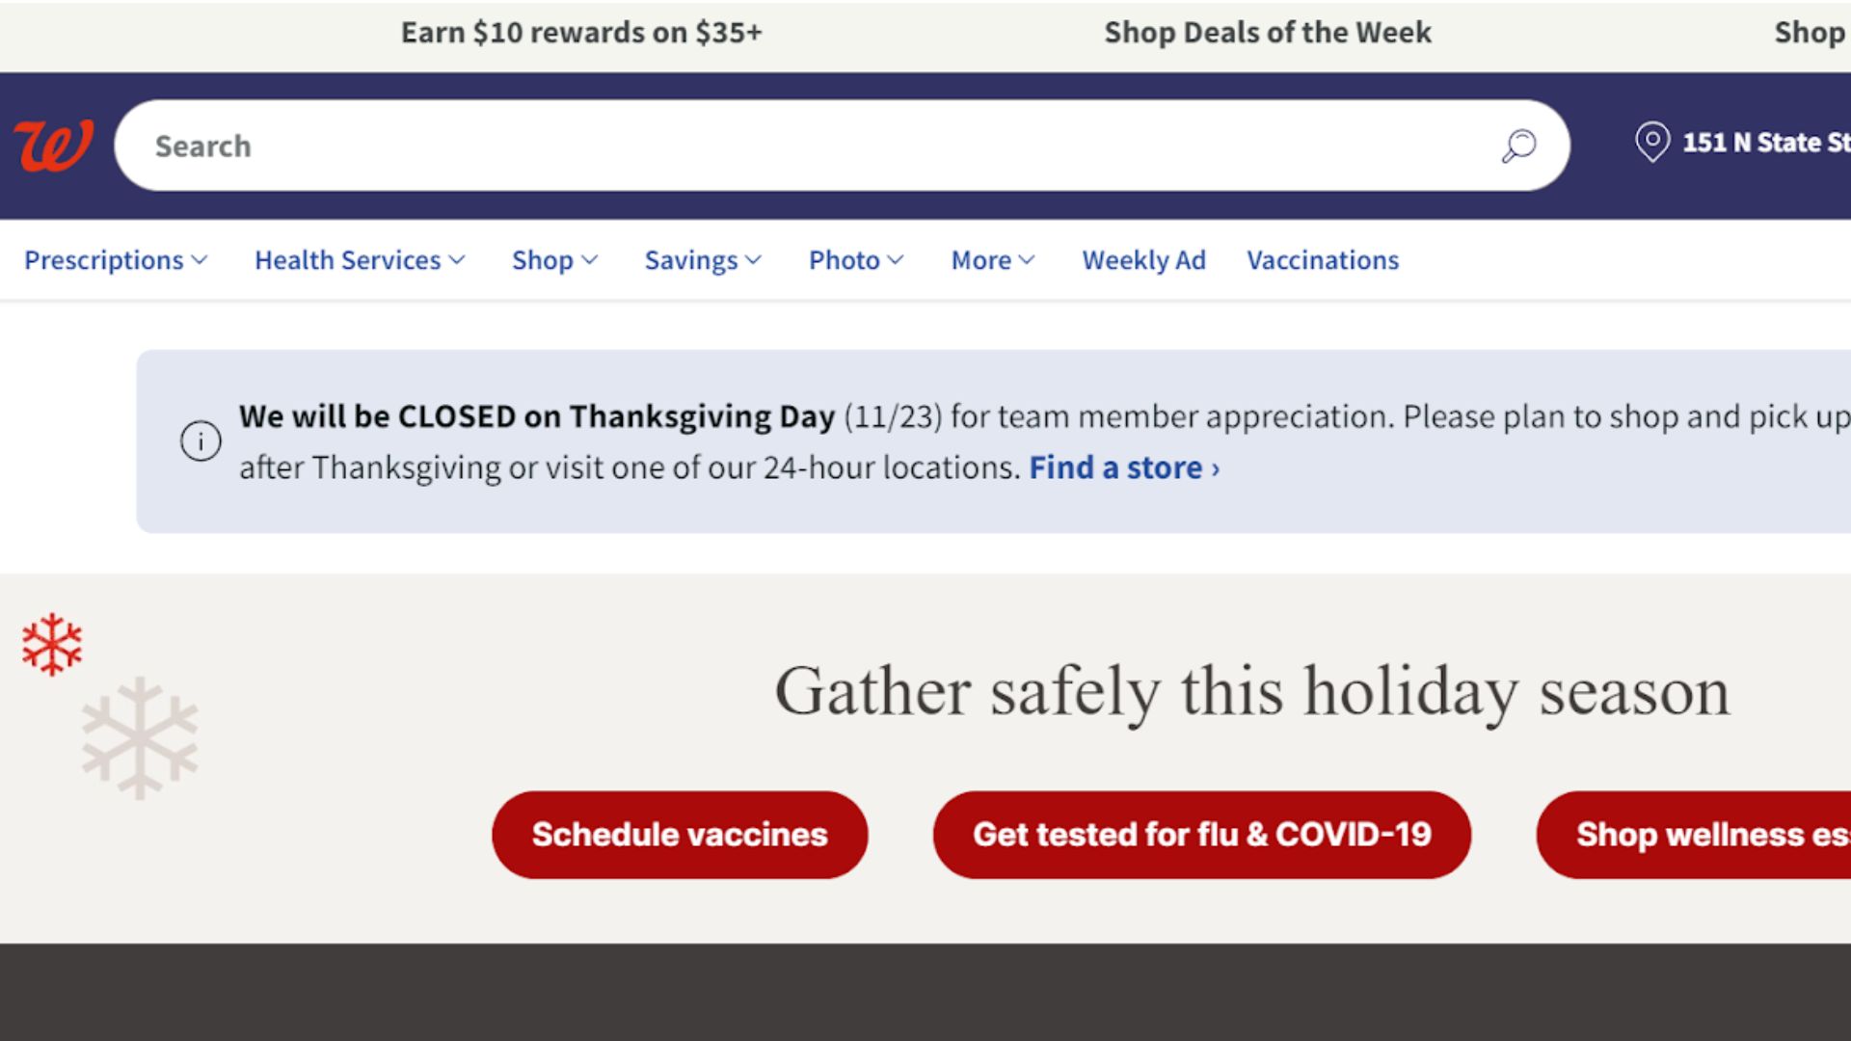Open the Savings dropdown menu
This screenshot has width=1851, height=1041.
pyautogui.click(x=703, y=260)
